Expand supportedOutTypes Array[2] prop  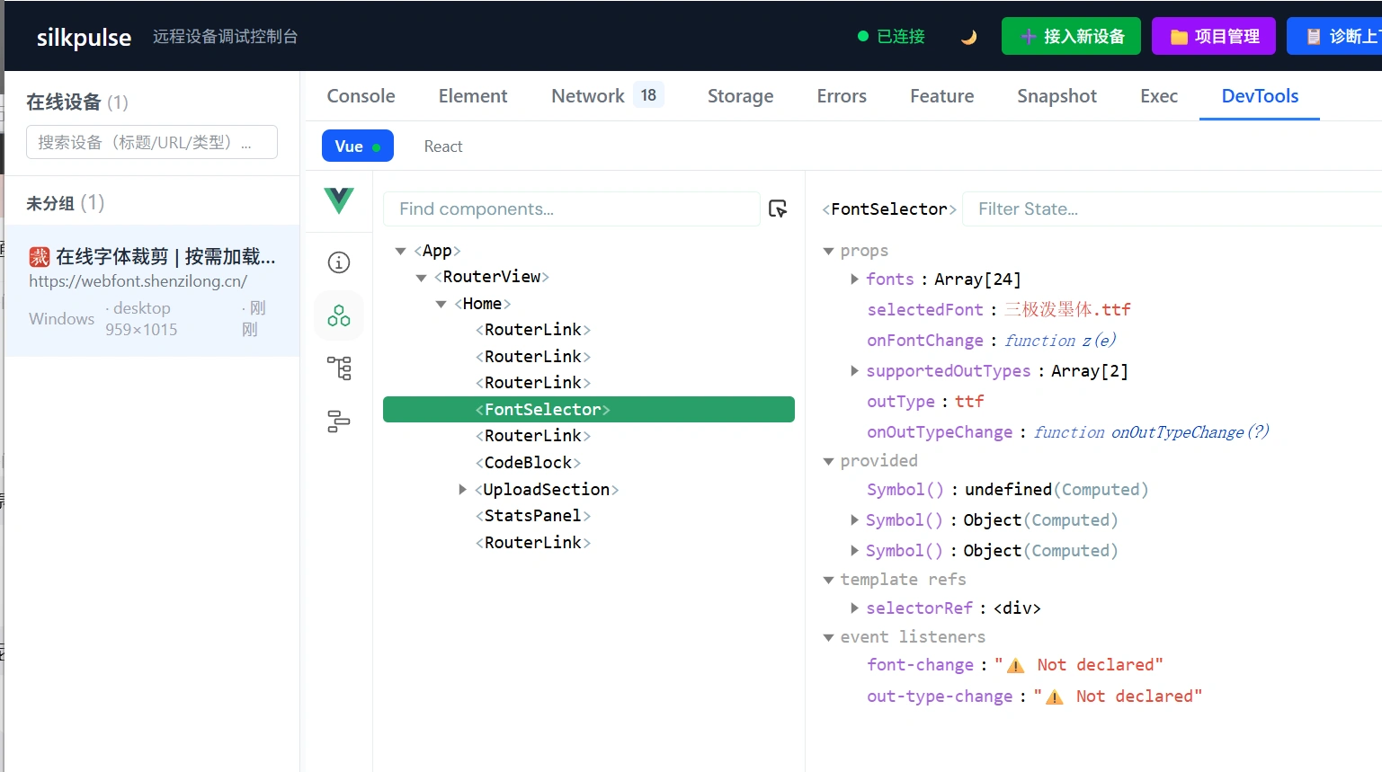854,371
